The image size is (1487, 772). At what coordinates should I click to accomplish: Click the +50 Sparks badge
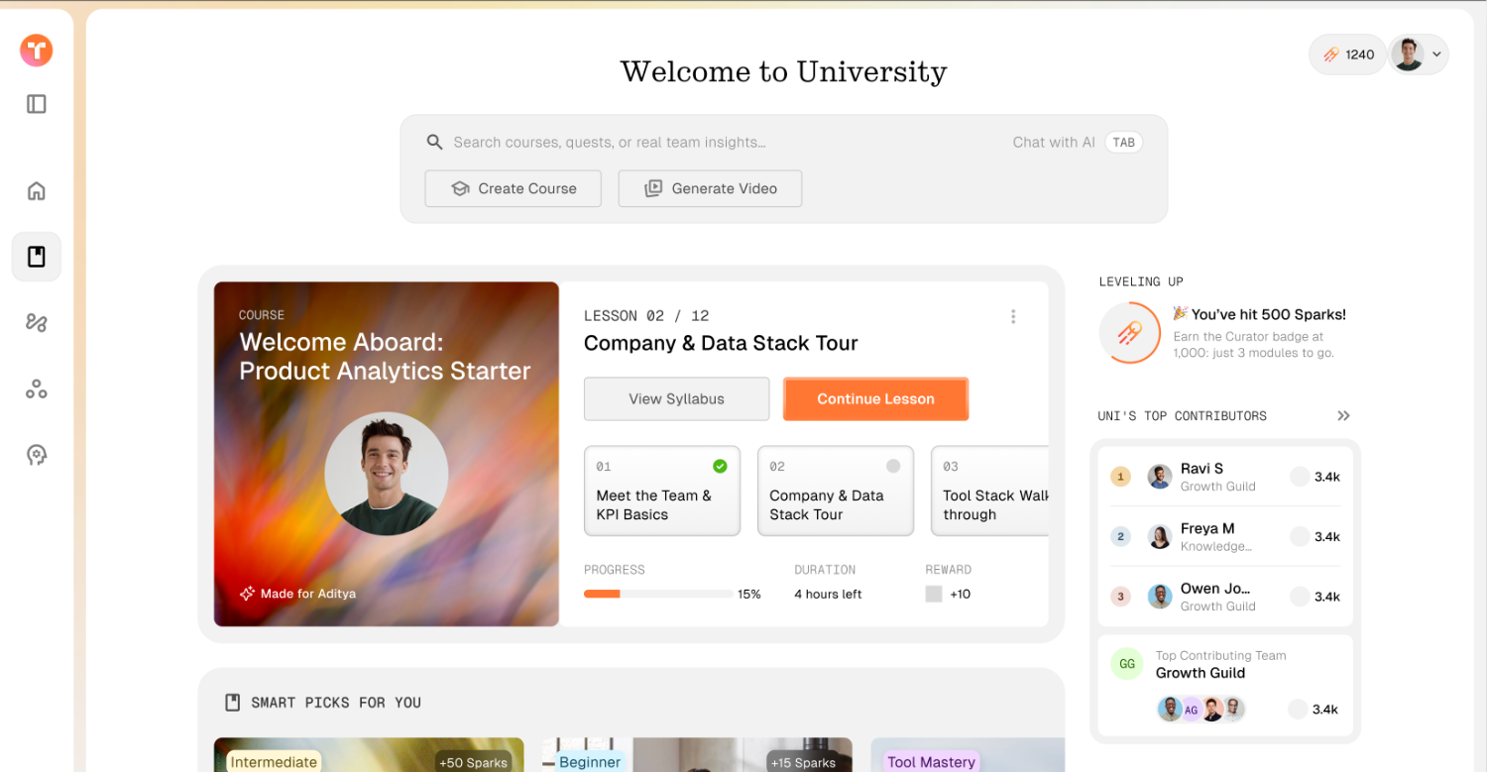tap(474, 761)
